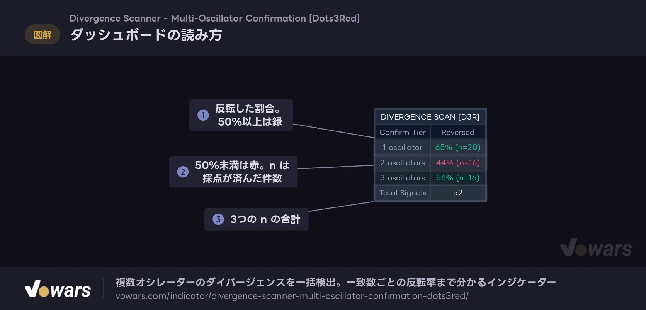Click the 50%未満は赤 callout box
The width and height of the screenshot is (646, 310).
(x=233, y=172)
